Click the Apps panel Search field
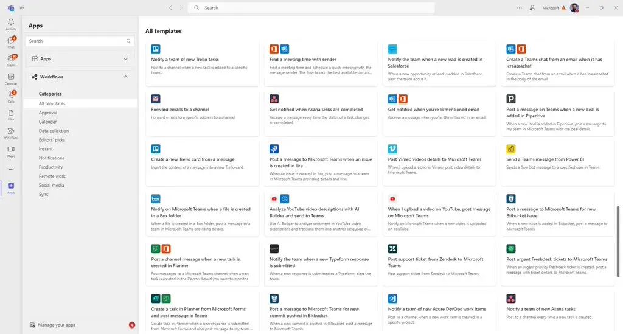Image resolution: width=623 pixels, height=334 pixels. click(x=80, y=41)
